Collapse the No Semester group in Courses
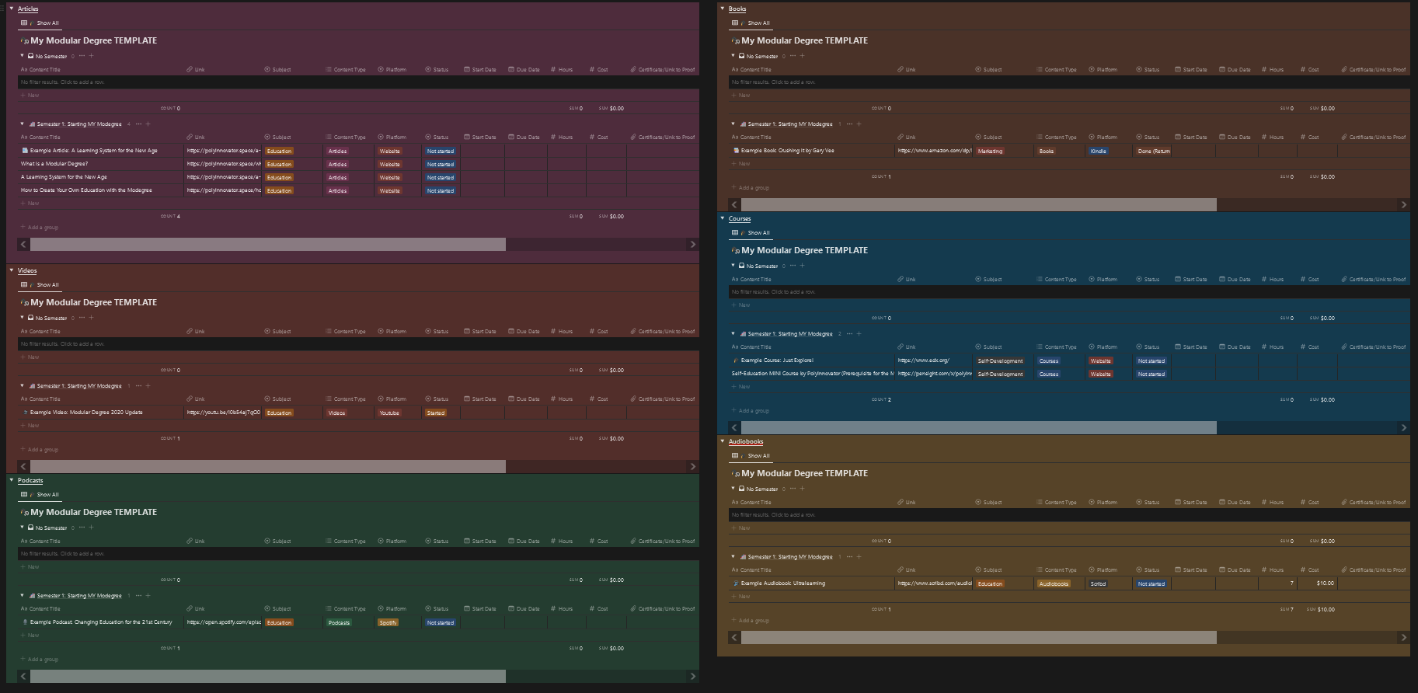 (733, 266)
